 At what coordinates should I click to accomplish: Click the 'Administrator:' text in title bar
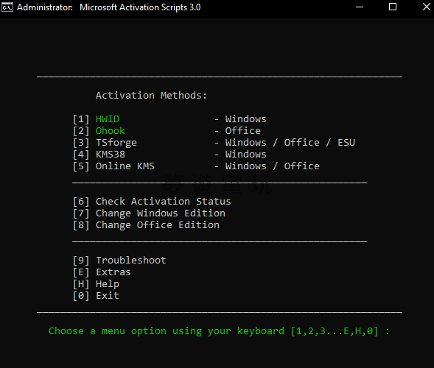[x=45, y=7]
